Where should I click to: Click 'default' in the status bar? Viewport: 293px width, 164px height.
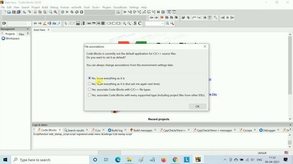pyautogui.click(x=262, y=153)
